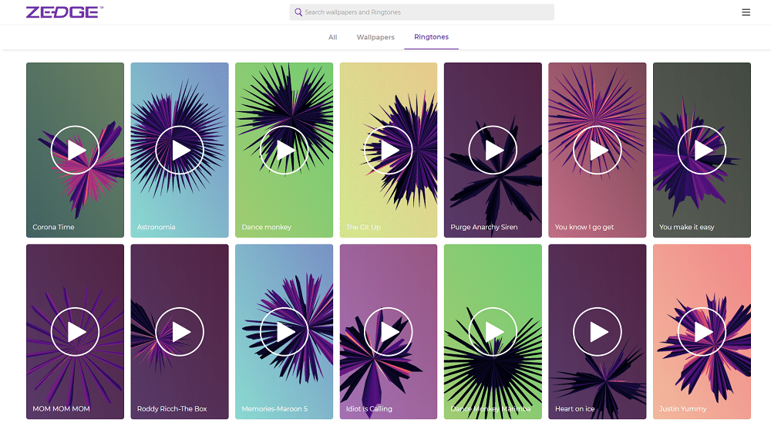The height and width of the screenshot is (423, 771).
Task: Play the Idiot is Calling ringtone
Action: 388,331
